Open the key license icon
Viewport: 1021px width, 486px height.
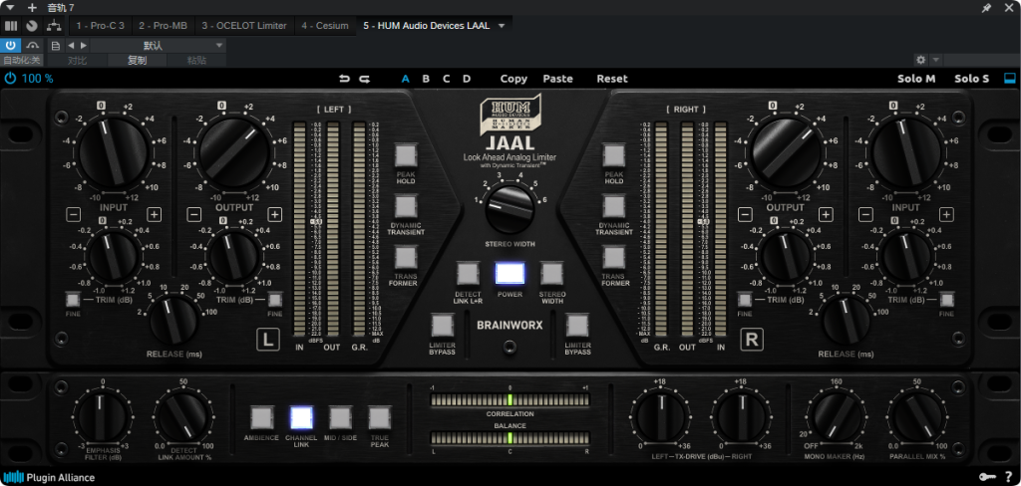[985, 478]
